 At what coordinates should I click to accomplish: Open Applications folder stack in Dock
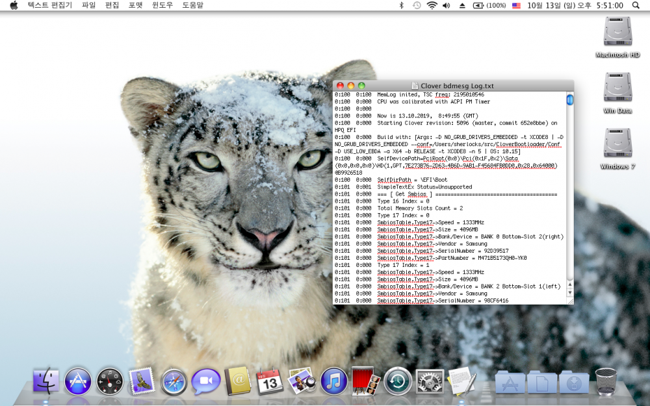[x=510, y=381]
